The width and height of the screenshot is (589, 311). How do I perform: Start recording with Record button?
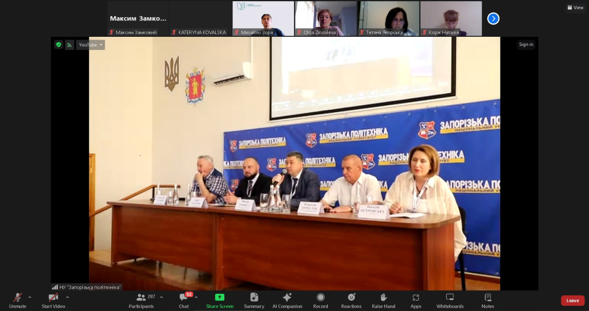click(320, 301)
